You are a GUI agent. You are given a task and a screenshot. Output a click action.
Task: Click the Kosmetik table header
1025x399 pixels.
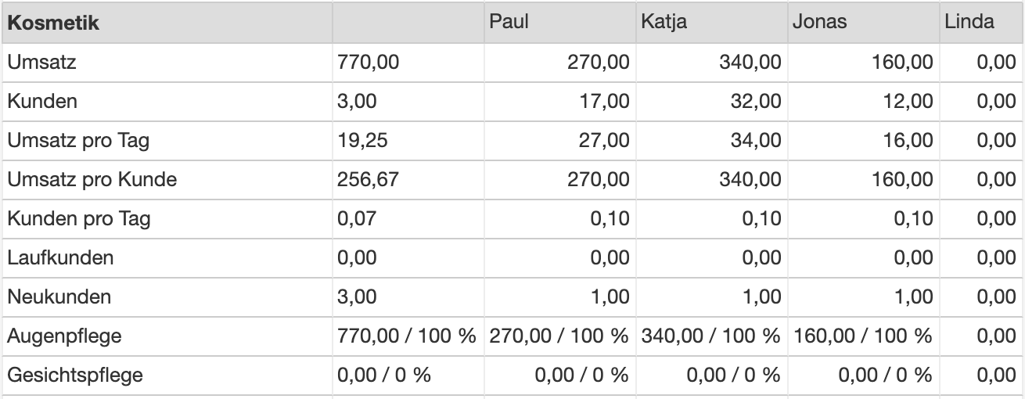pyautogui.click(x=53, y=23)
